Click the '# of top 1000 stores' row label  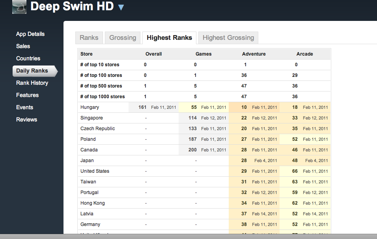pos(103,97)
